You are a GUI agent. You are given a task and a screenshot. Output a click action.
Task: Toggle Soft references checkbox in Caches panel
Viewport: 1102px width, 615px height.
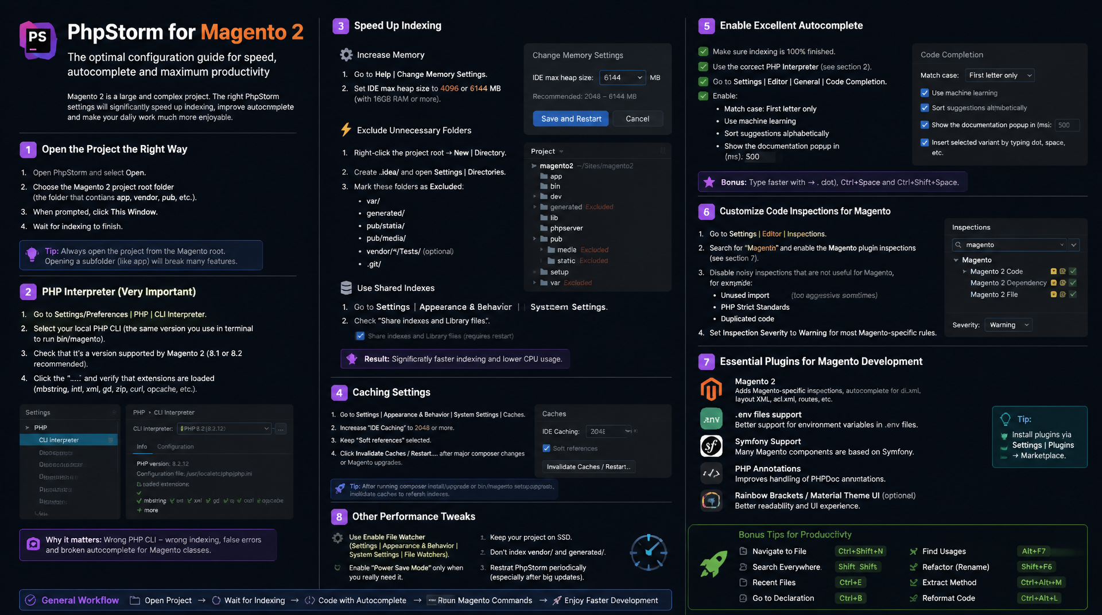coord(546,448)
